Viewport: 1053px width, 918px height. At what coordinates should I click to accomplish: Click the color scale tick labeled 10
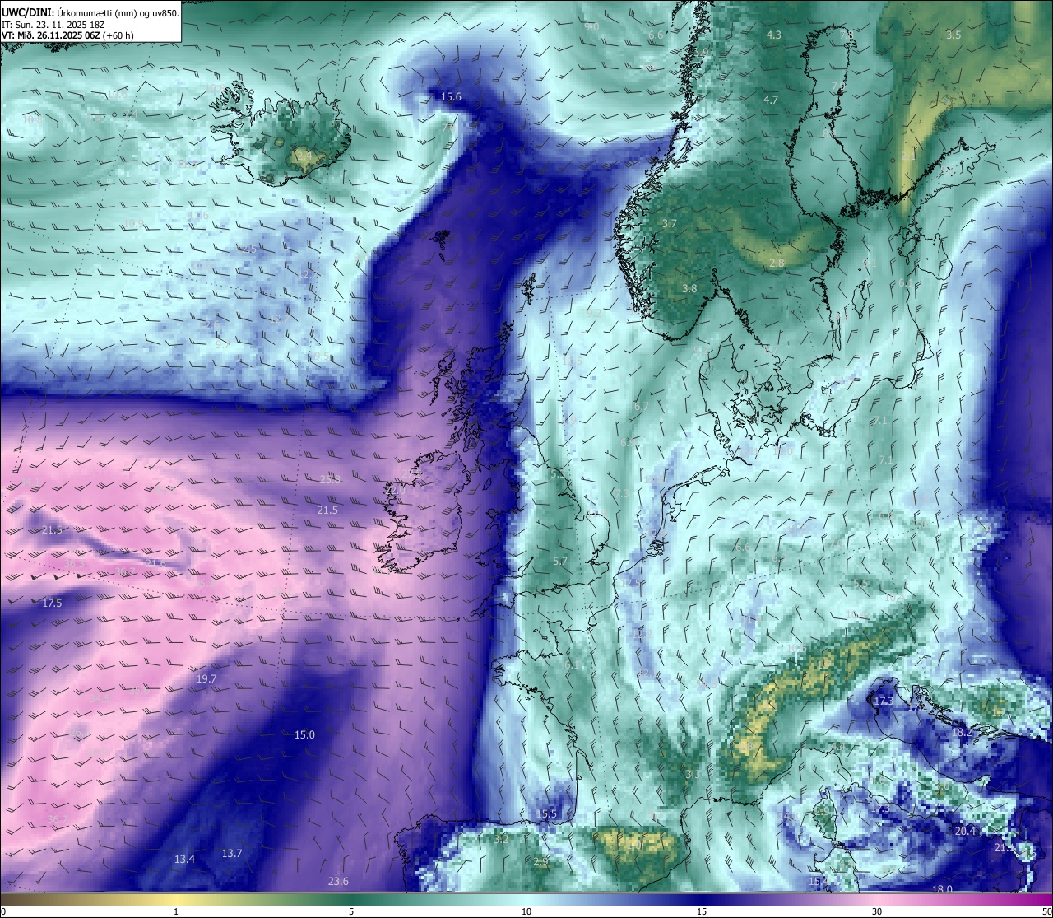[x=526, y=911]
